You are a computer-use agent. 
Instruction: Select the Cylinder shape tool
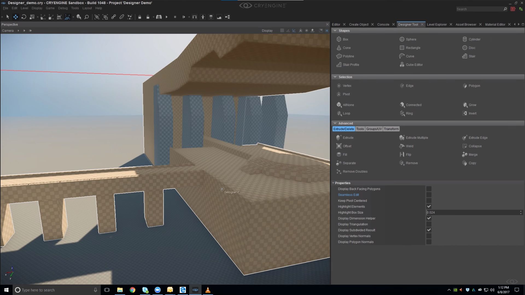point(474,39)
